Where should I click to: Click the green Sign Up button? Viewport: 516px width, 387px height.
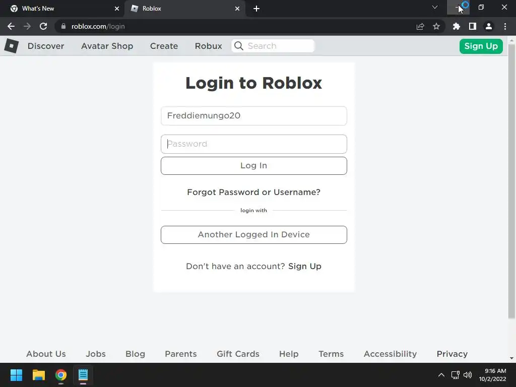click(481, 46)
